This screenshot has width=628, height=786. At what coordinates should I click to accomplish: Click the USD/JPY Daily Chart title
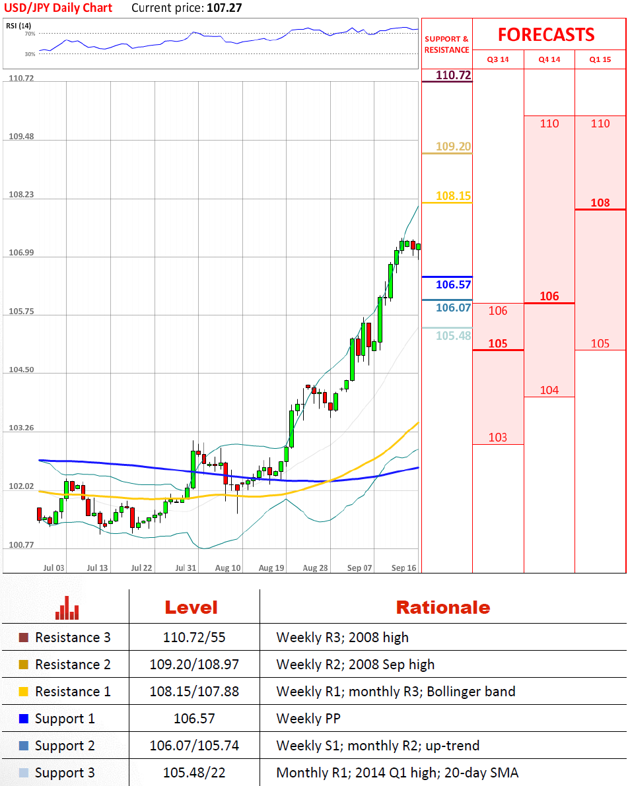(x=58, y=8)
